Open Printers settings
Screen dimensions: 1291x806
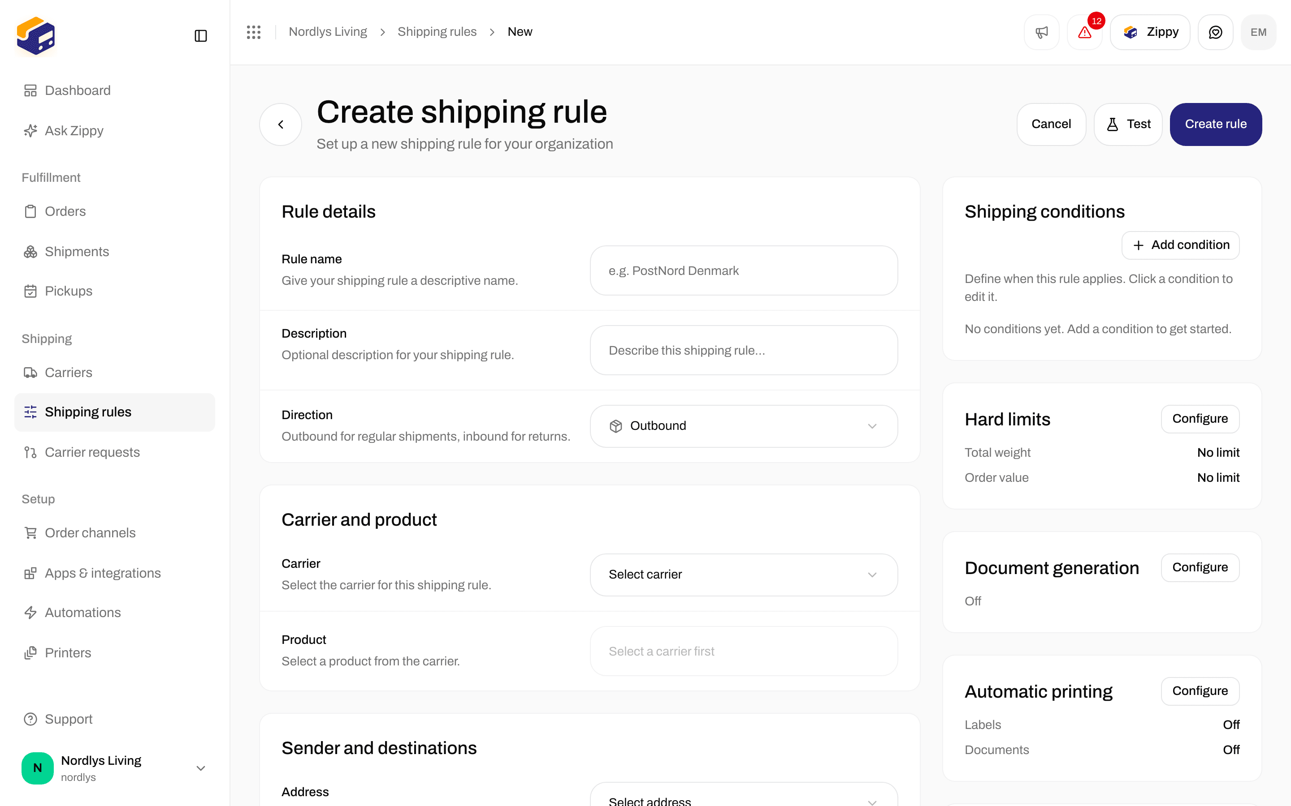point(115,653)
